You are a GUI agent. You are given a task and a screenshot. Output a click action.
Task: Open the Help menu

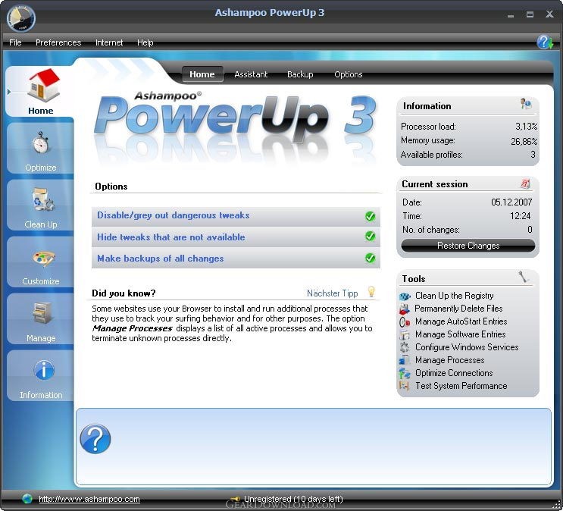click(145, 42)
